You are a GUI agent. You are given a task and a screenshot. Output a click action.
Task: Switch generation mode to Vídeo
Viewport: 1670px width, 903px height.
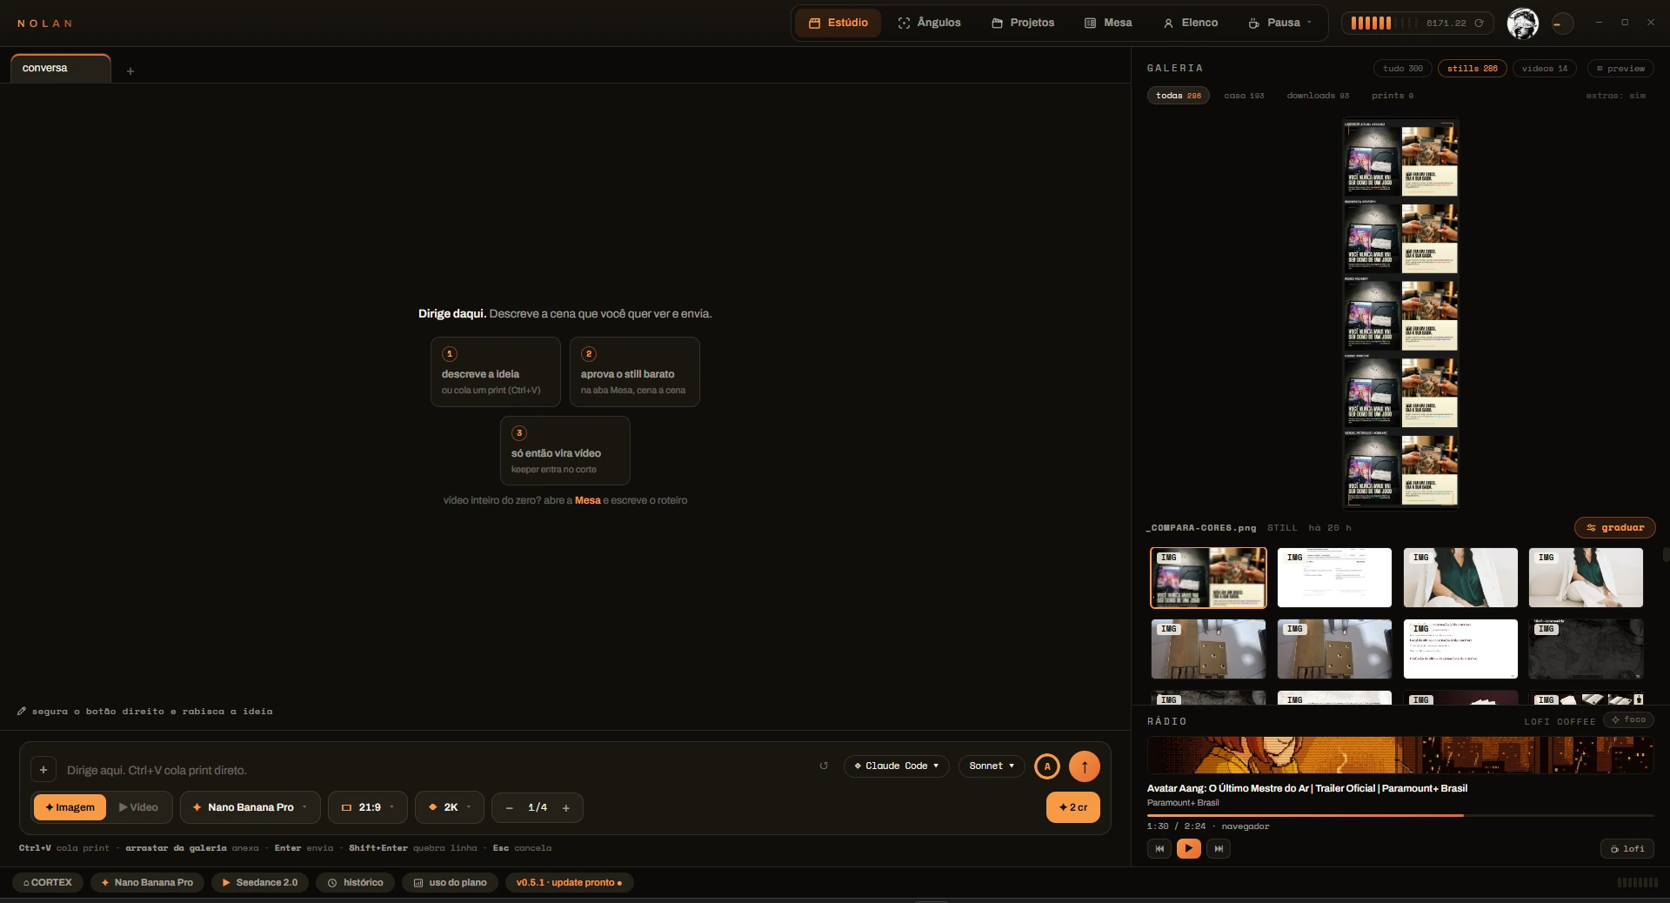139,807
